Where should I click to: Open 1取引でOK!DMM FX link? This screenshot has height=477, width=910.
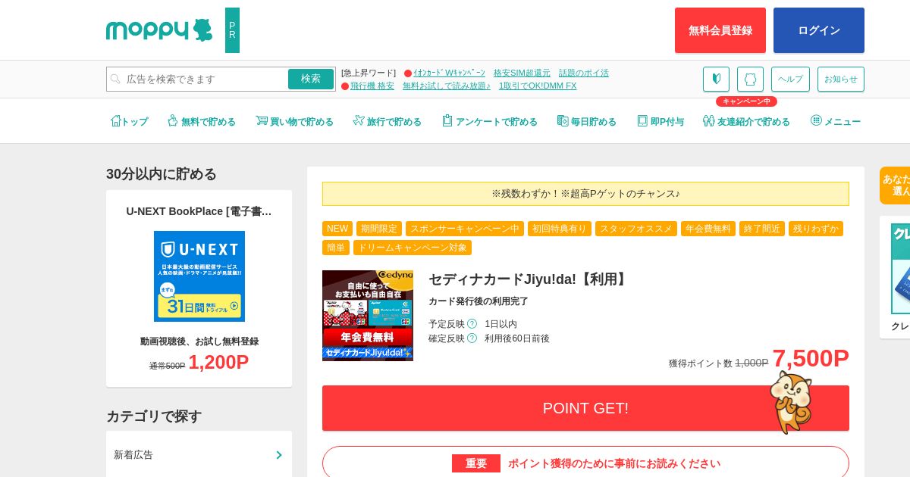click(538, 86)
